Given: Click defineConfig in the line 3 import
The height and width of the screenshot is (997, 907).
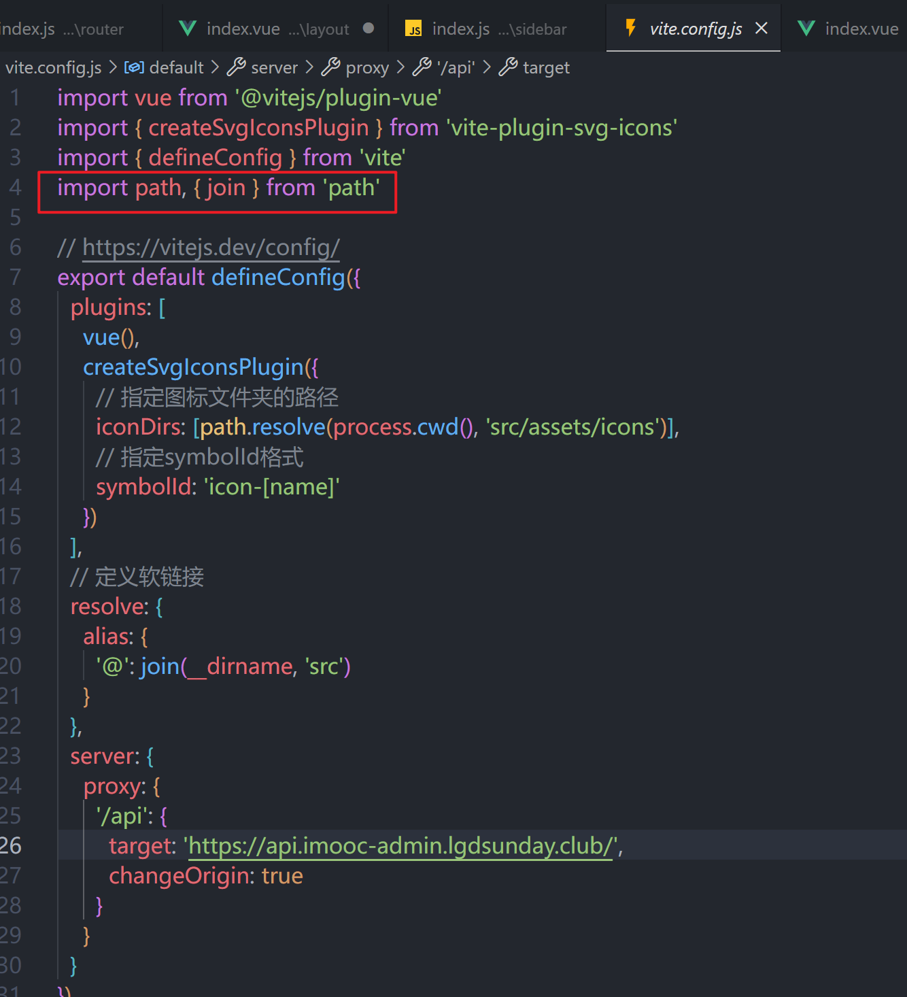Looking at the screenshot, I should point(215,158).
